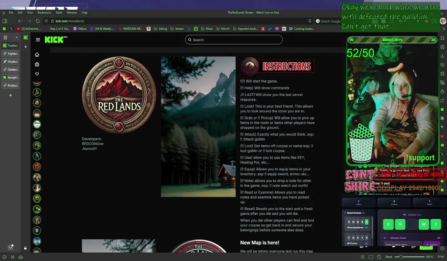Open the View menu
447x261 pixels.
(30, 13)
